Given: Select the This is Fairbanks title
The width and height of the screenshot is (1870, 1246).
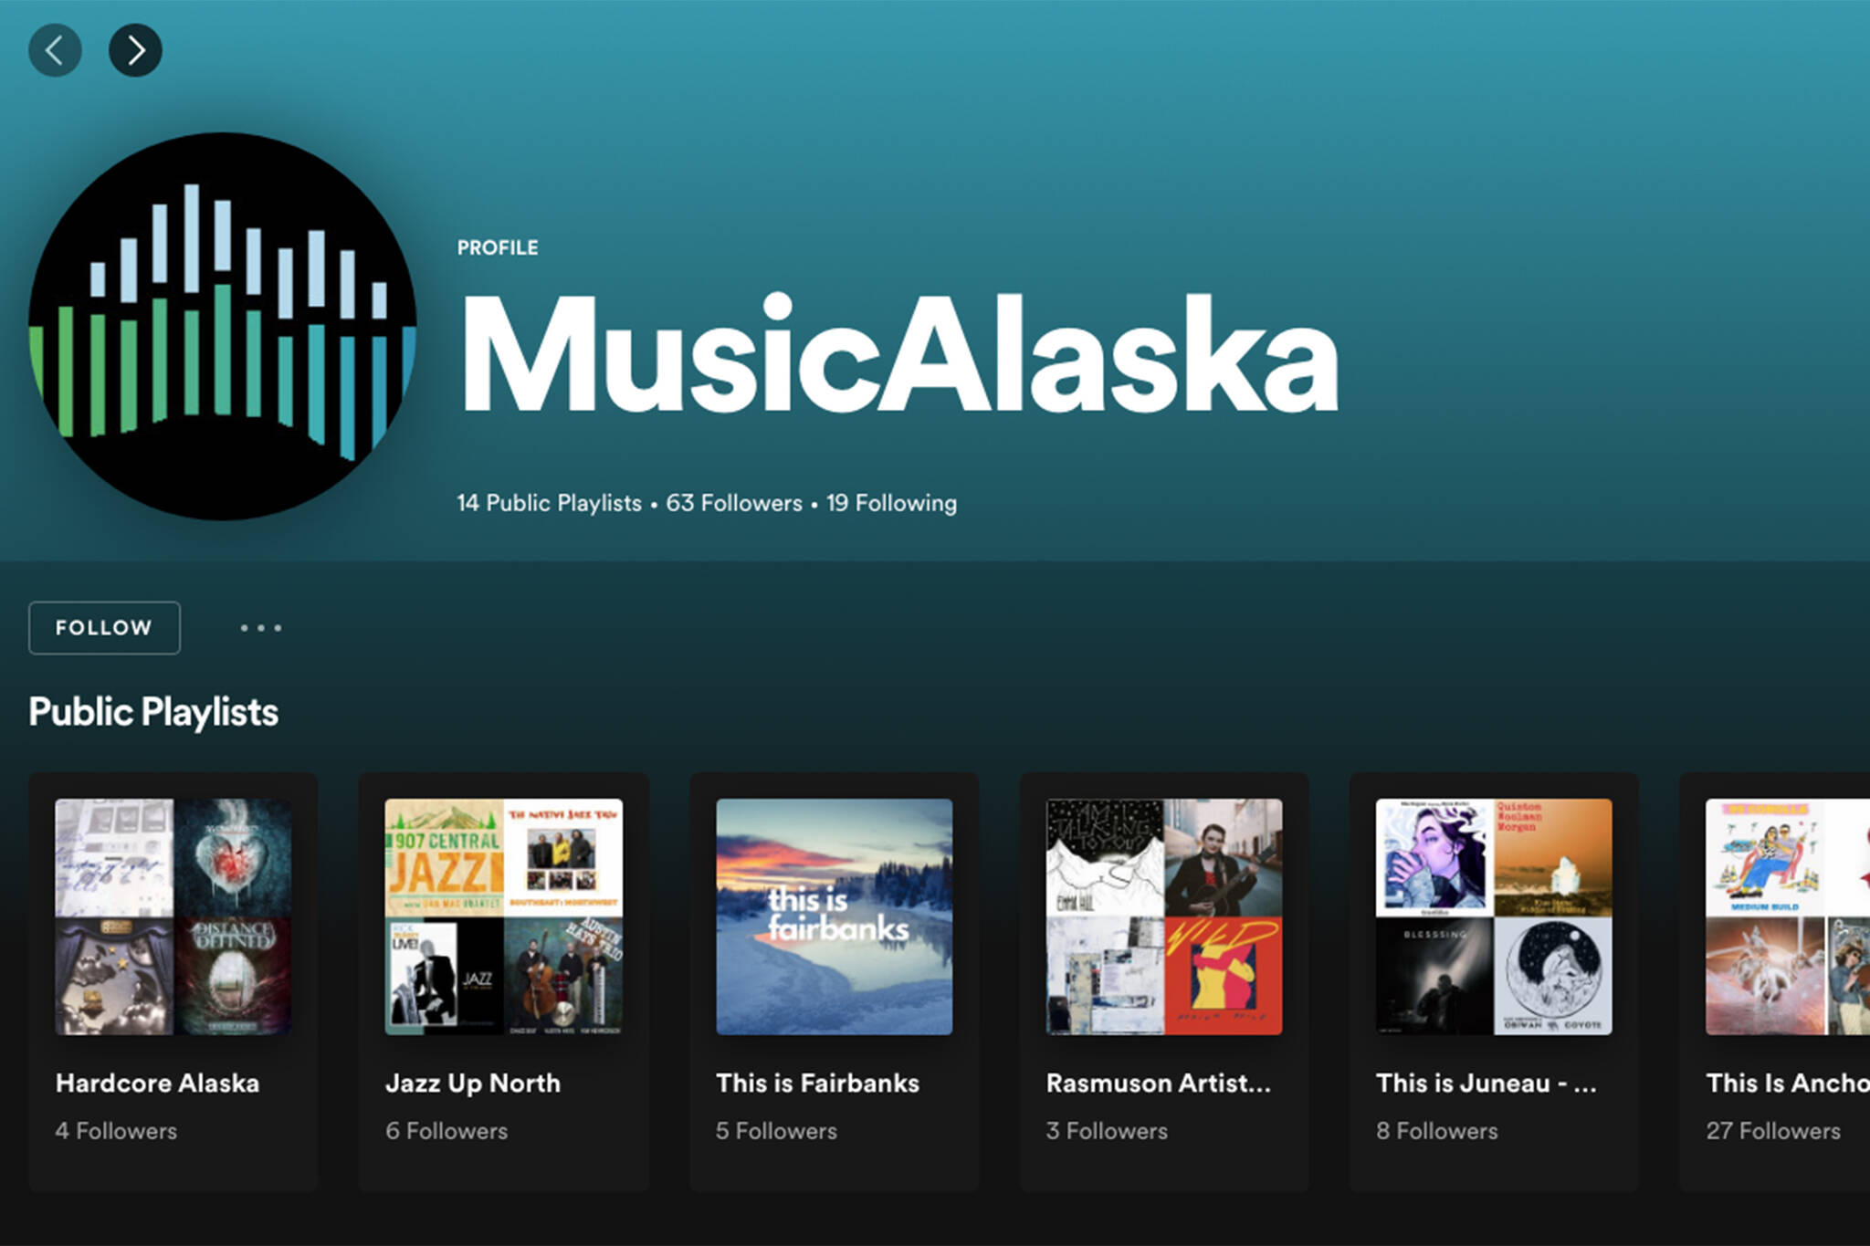Looking at the screenshot, I should [x=817, y=1084].
